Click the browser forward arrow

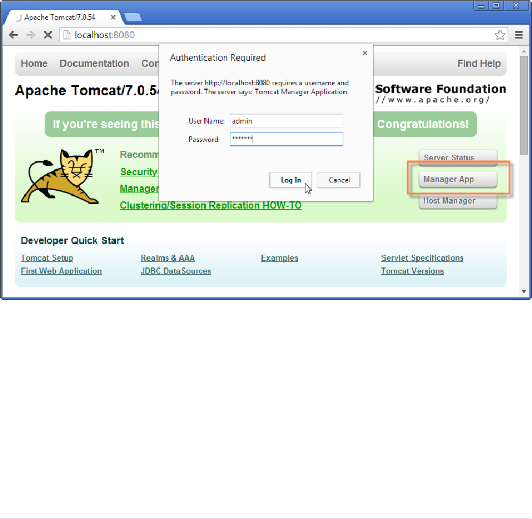(30, 35)
